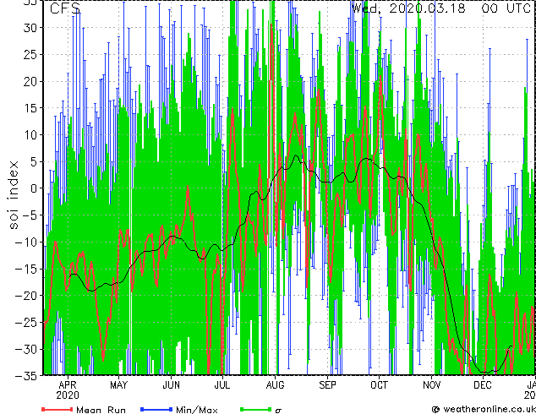Click the green sigma legend line
This screenshot has height=414, width=536.
(x=256, y=409)
